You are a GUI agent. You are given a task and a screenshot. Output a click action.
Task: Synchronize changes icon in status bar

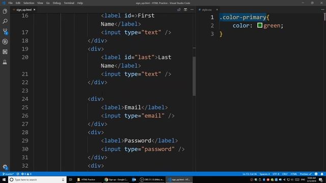click(18, 174)
